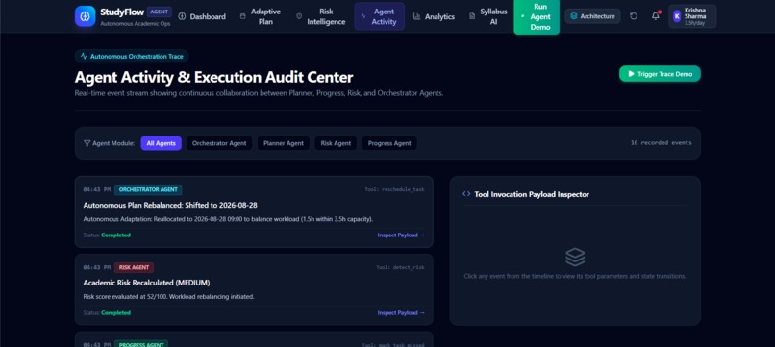Filter by Risk Agent
Image resolution: width=775 pixels, height=347 pixels.
pos(336,143)
